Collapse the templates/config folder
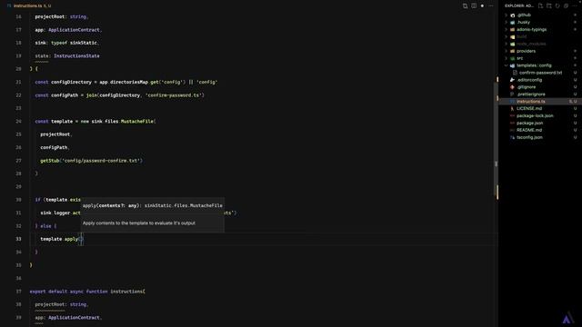This screenshot has width=582, height=327. pos(507,65)
